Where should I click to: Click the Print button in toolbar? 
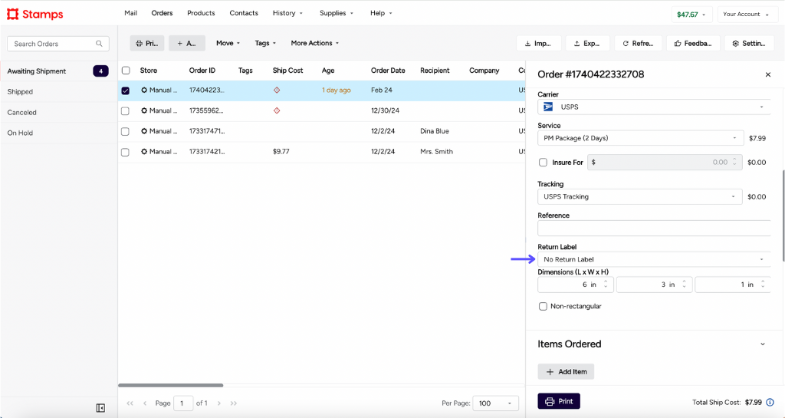147,44
